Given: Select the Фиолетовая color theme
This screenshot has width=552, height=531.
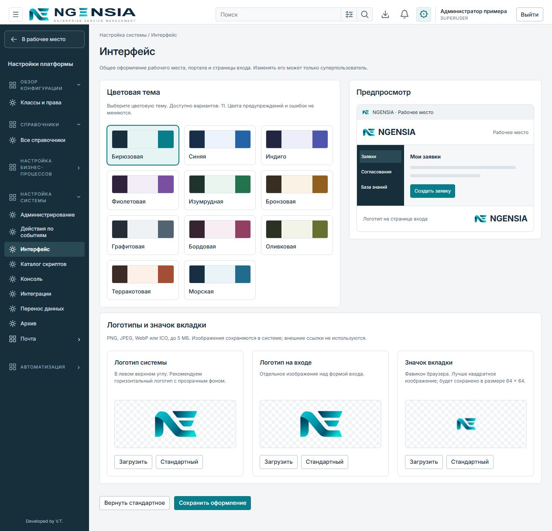Looking at the screenshot, I should click(143, 190).
